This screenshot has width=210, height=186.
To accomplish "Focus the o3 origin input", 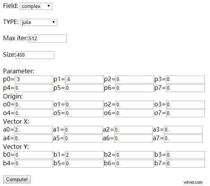I will pos(186,105).
